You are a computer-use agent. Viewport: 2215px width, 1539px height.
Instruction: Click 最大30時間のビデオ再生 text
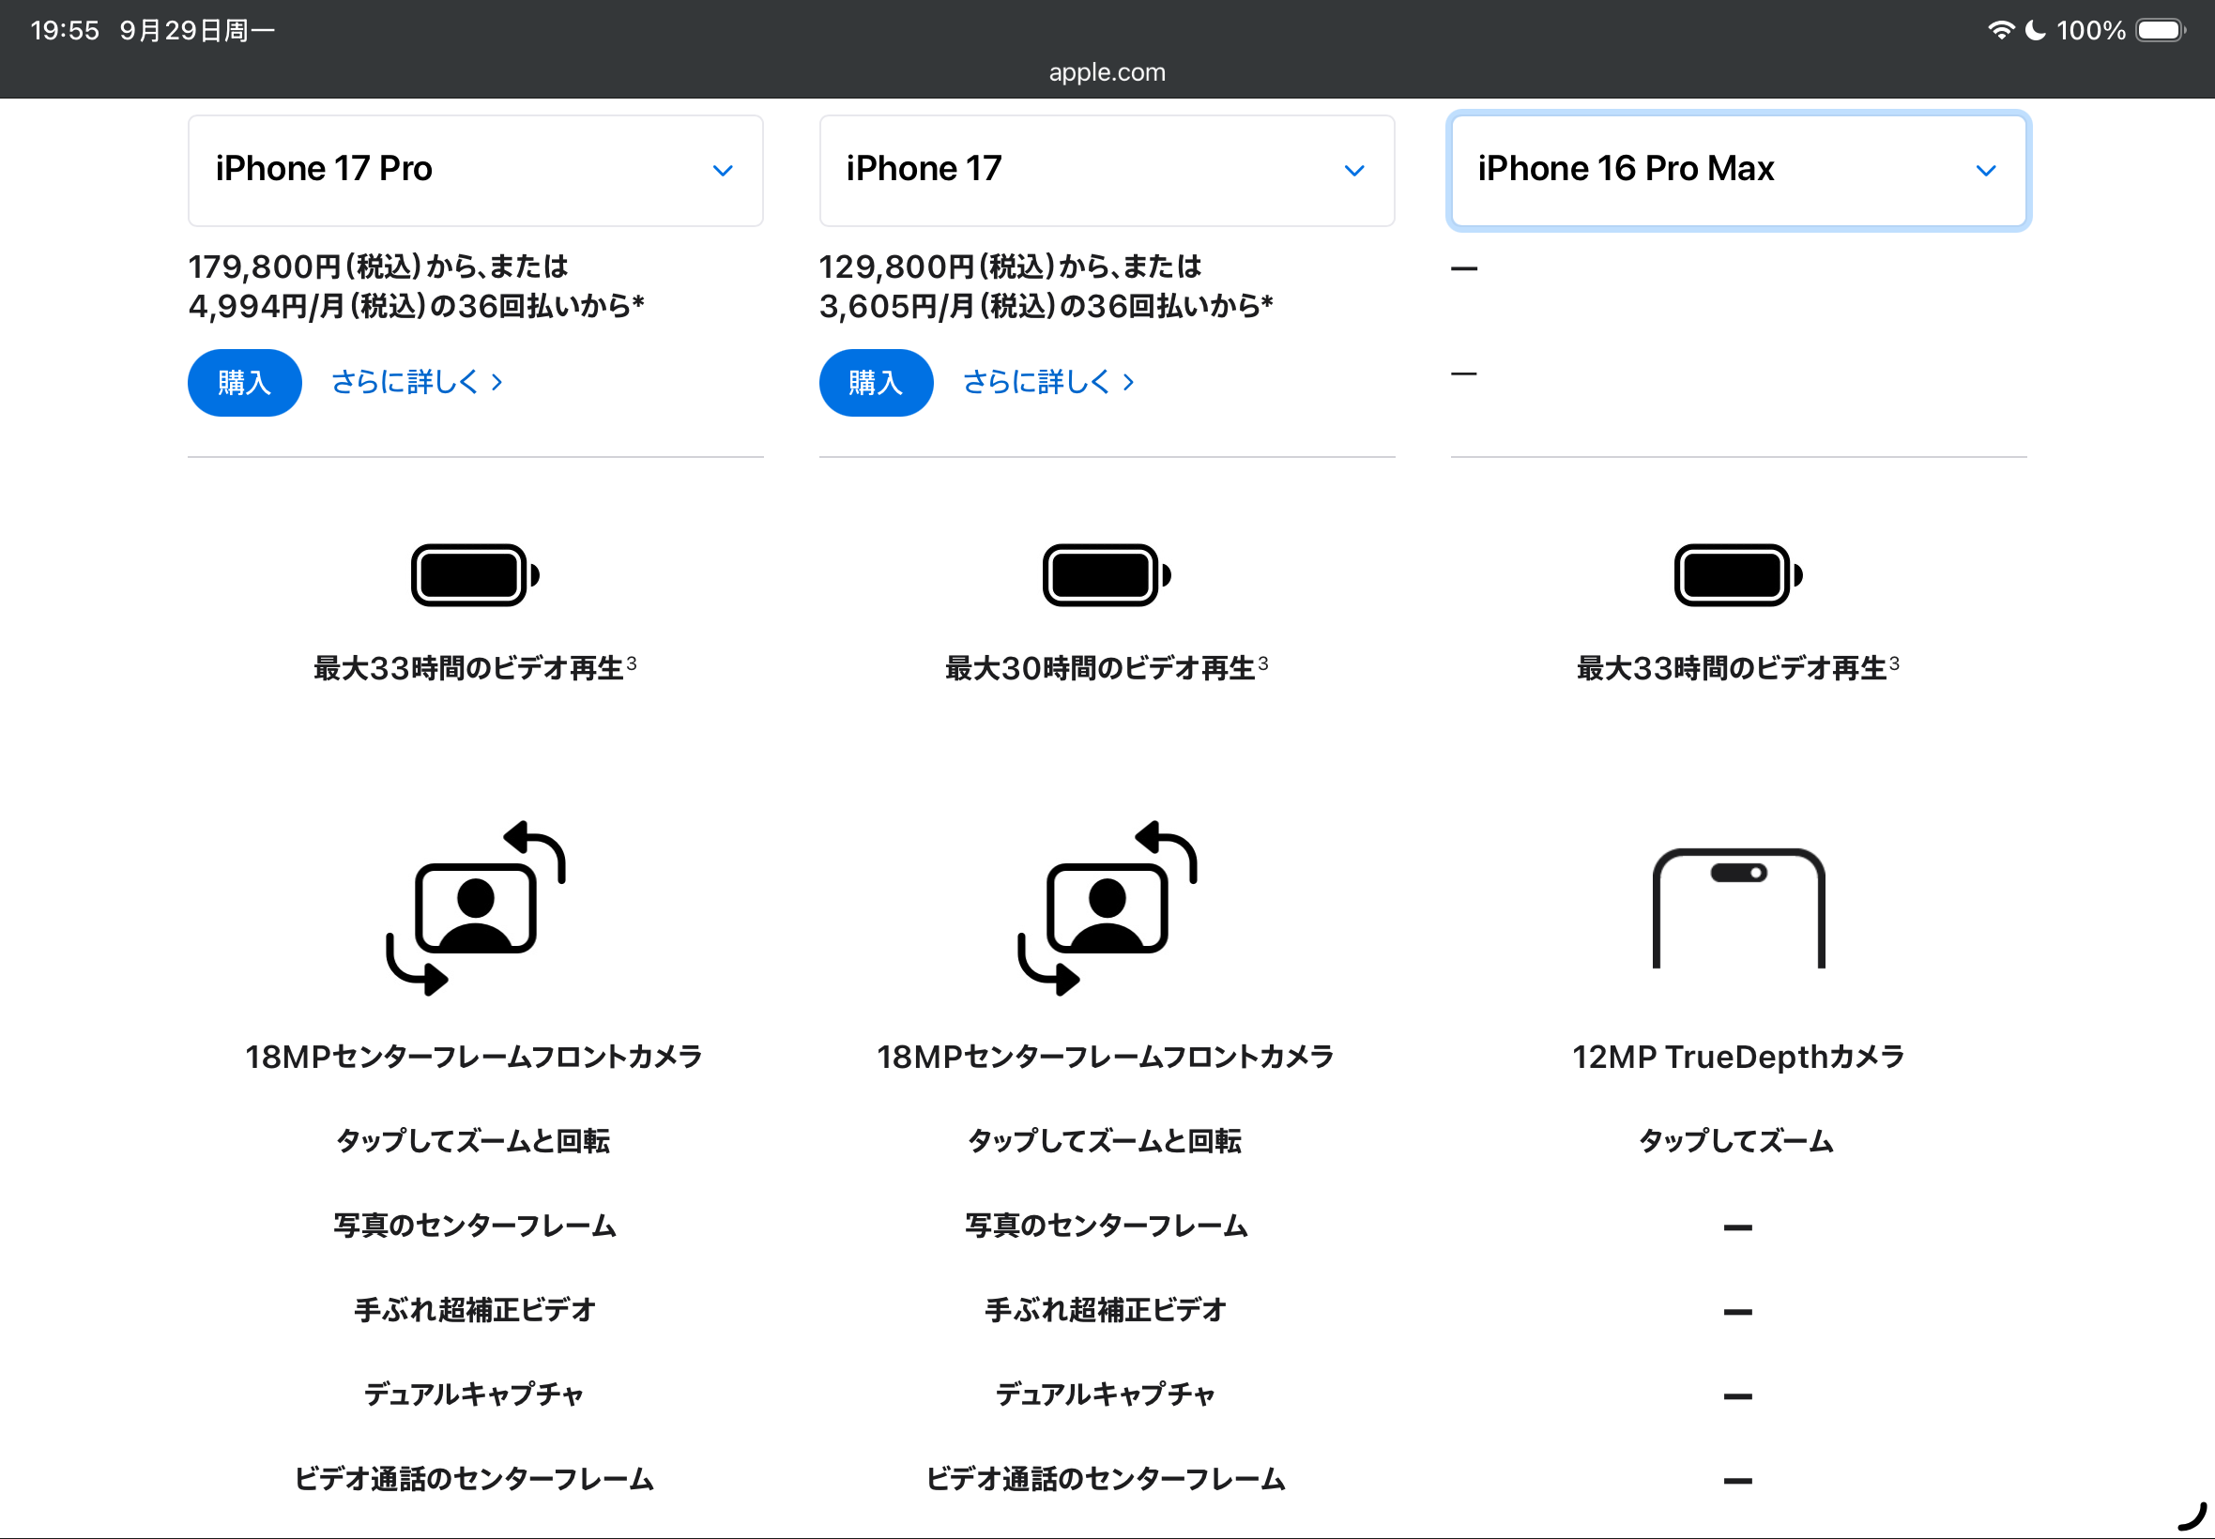(x=1106, y=667)
